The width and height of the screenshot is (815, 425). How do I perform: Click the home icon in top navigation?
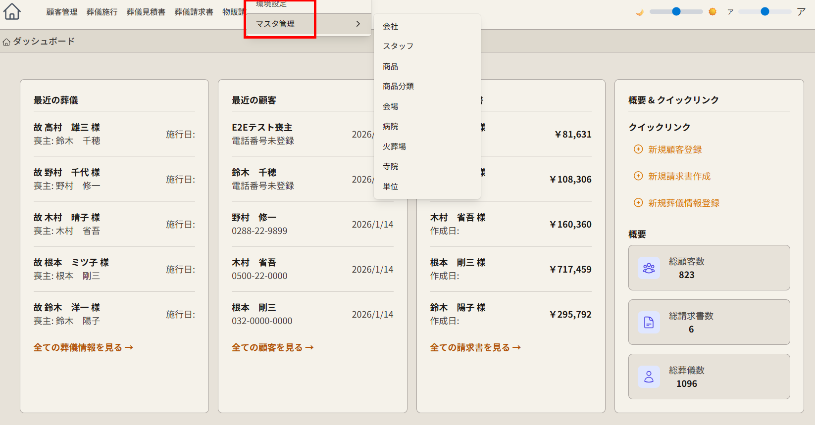pos(12,11)
